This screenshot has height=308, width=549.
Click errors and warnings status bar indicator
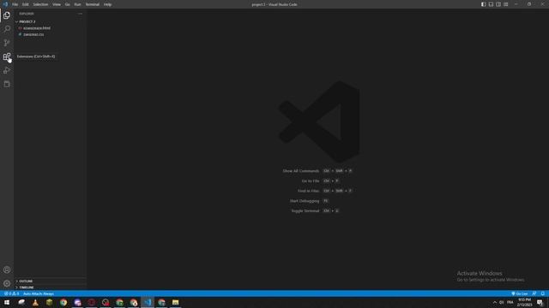(11, 293)
